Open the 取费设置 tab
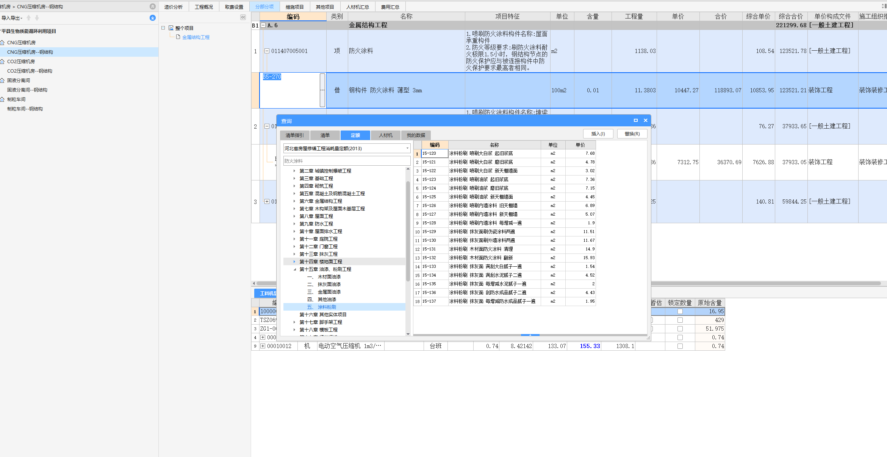This screenshot has height=457, width=887. point(234,7)
